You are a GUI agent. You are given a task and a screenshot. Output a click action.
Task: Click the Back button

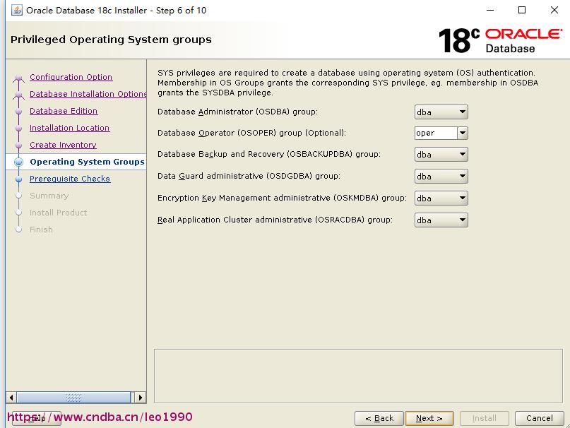coord(379,418)
